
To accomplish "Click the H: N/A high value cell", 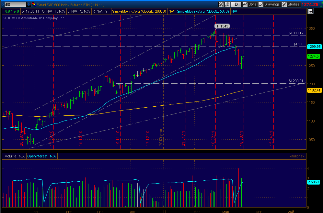I will click(x=60, y=12).
